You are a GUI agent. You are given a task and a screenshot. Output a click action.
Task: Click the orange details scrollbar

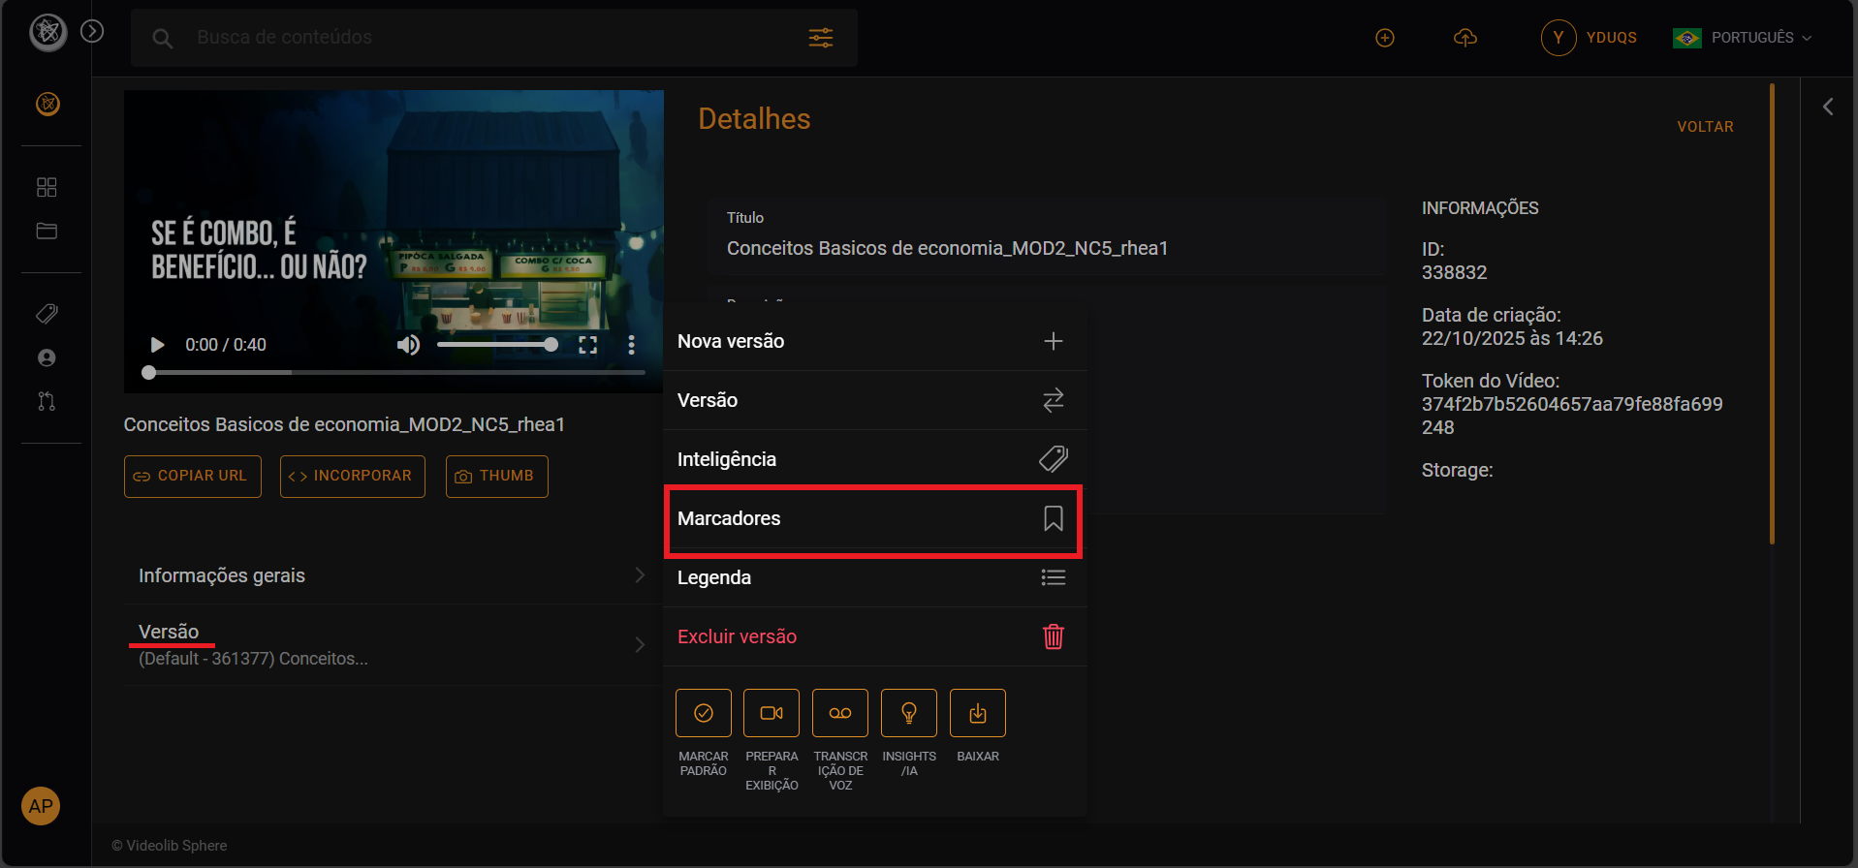click(x=1772, y=315)
